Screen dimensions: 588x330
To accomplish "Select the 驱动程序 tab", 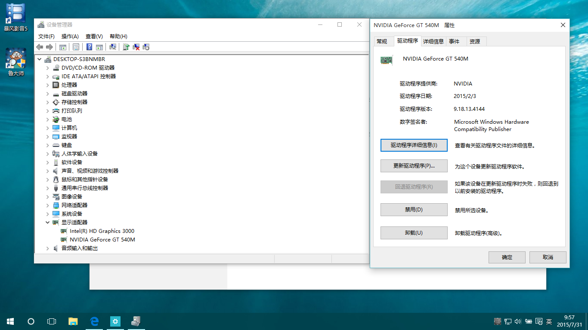I will click(x=407, y=41).
